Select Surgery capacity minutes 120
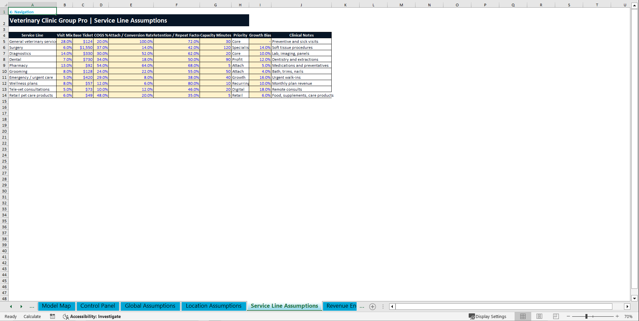Screen dimensions: 639x321 pos(216,48)
